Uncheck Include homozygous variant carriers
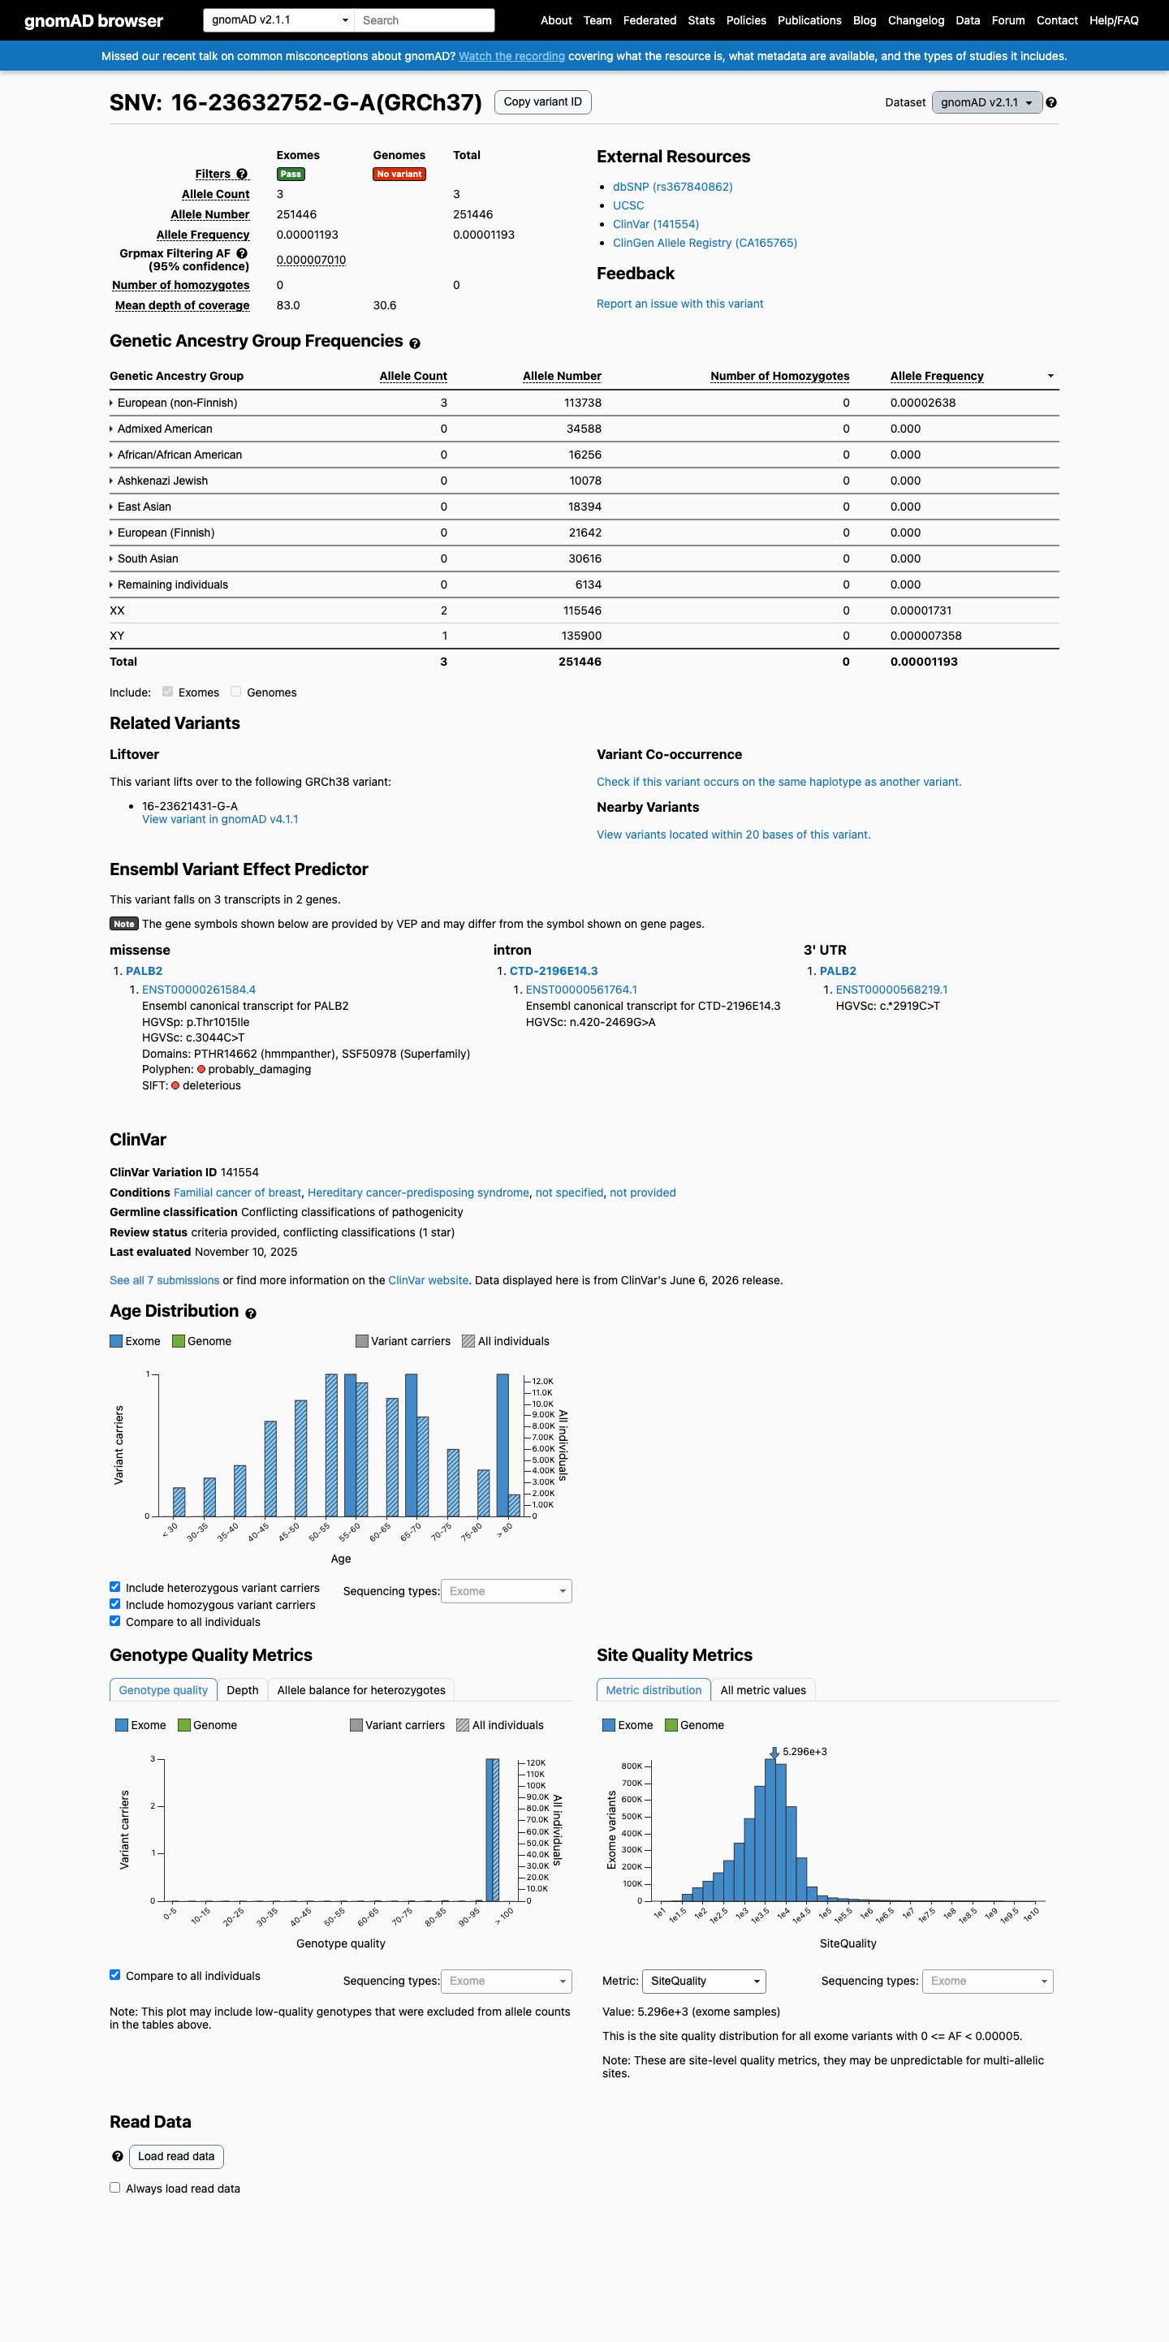 pos(114,1604)
